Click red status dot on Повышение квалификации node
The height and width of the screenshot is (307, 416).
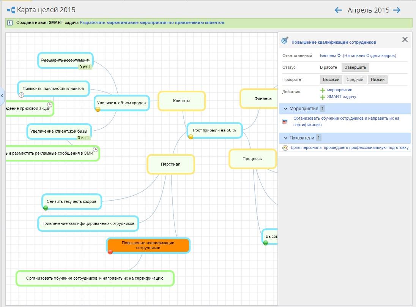(x=110, y=252)
